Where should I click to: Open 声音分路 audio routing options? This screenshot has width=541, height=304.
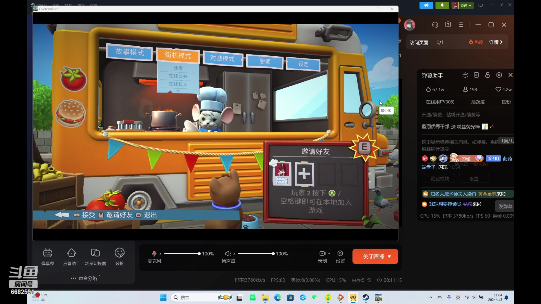click(x=84, y=278)
